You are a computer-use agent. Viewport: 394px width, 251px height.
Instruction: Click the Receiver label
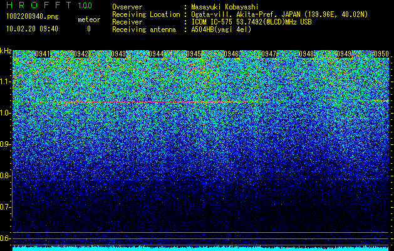click(127, 22)
